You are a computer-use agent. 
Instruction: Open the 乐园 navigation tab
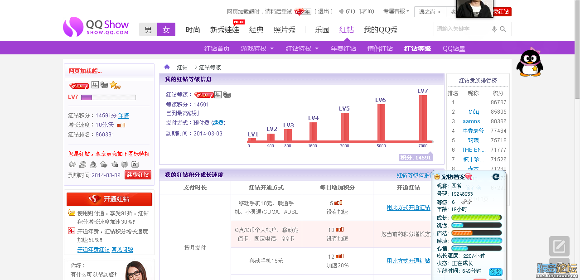point(322,30)
